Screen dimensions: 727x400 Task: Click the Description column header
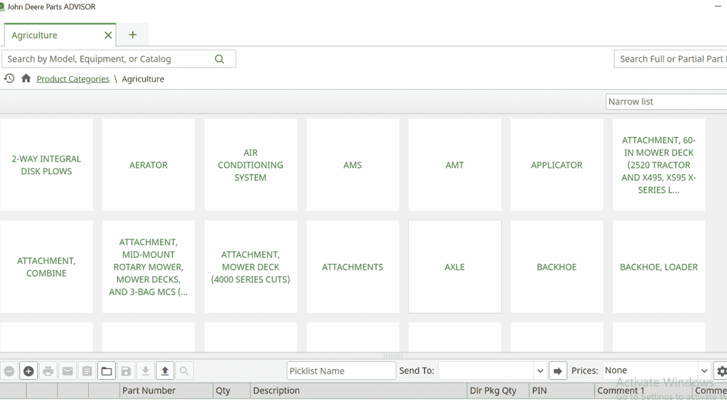(x=359, y=391)
